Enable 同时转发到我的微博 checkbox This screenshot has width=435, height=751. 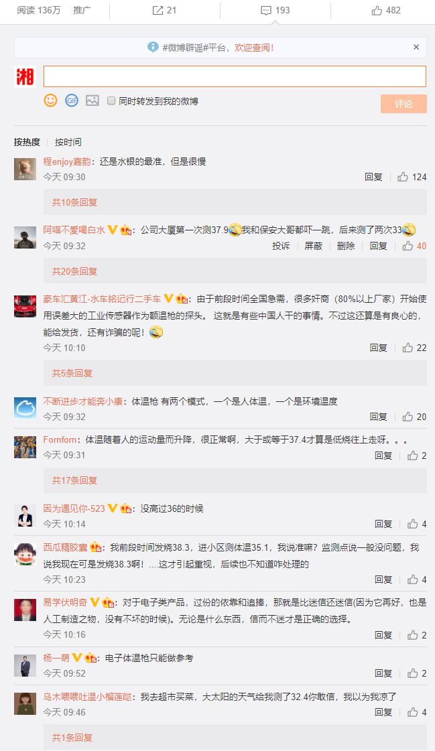coord(111,100)
